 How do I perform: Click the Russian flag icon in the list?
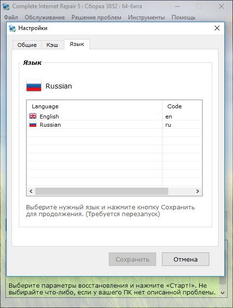click(x=33, y=125)
